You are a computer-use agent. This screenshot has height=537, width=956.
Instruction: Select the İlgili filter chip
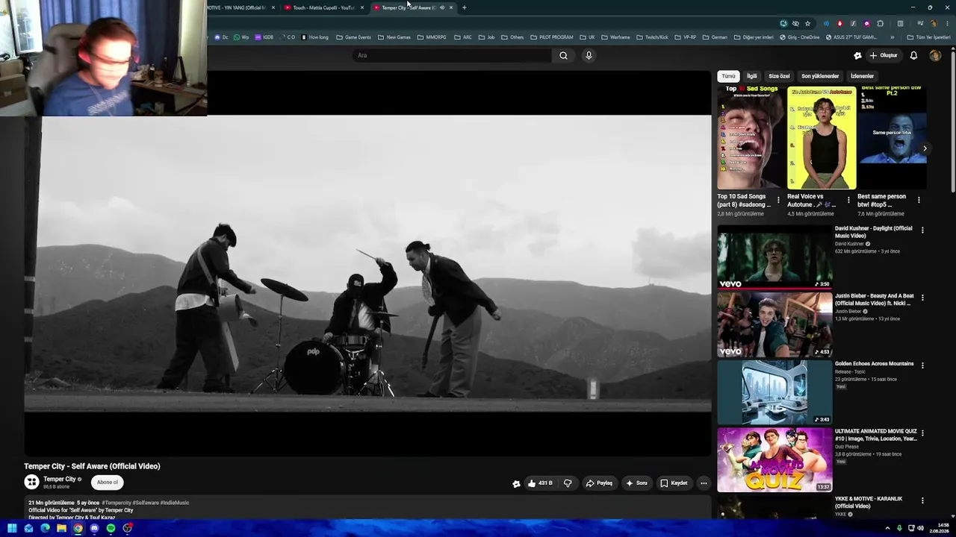[x=752, y=76]
